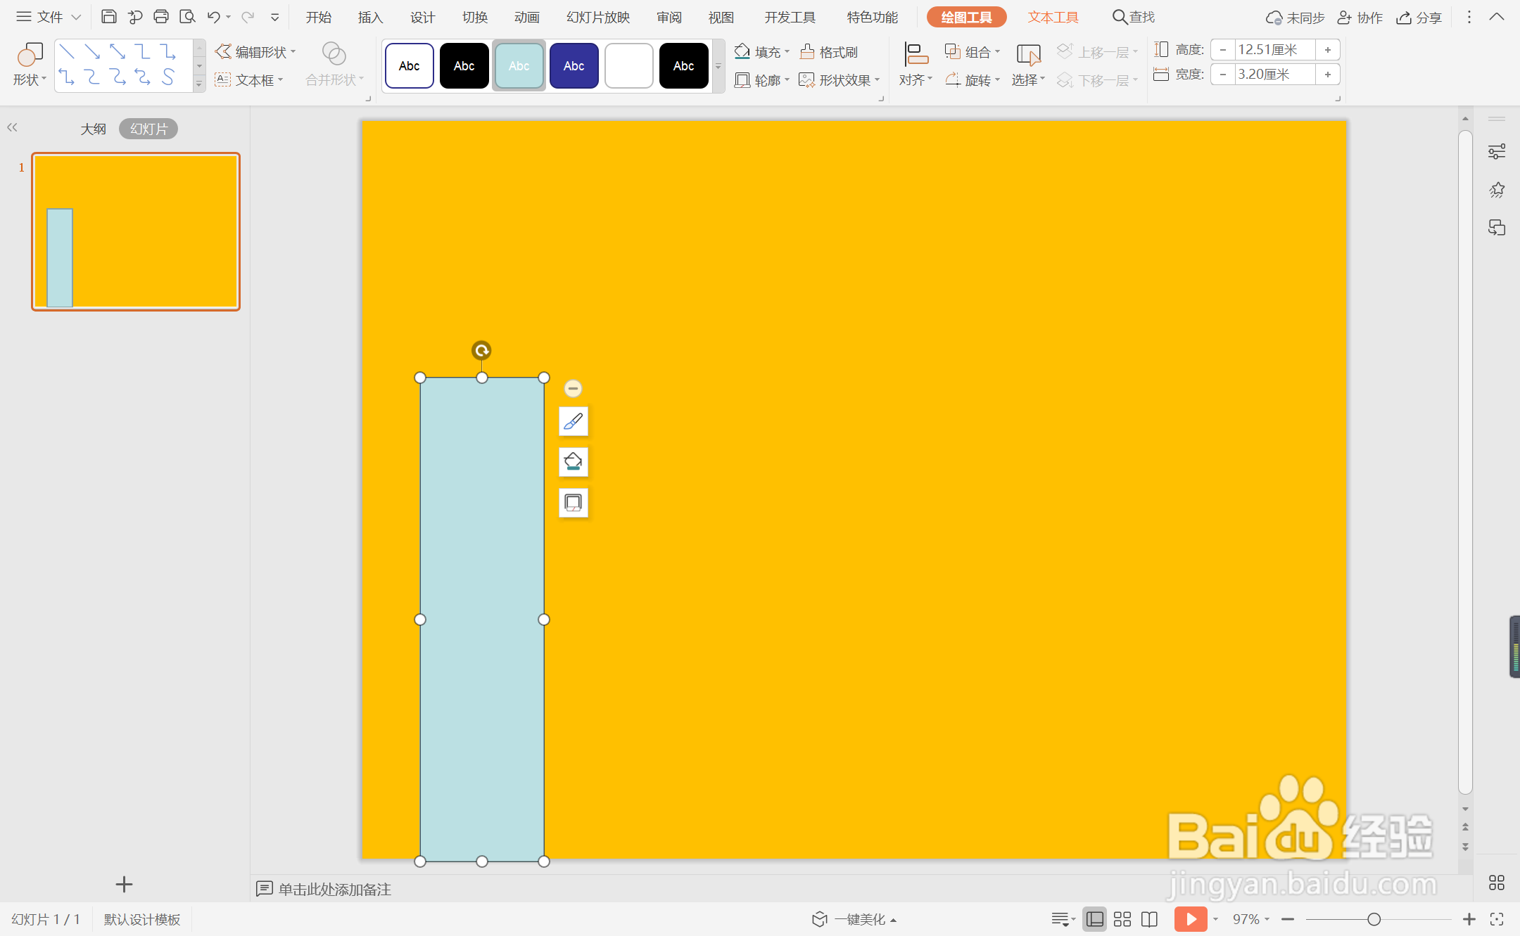
Task: Click the floating brush style icon beside the shape
Action: (573, 421)
